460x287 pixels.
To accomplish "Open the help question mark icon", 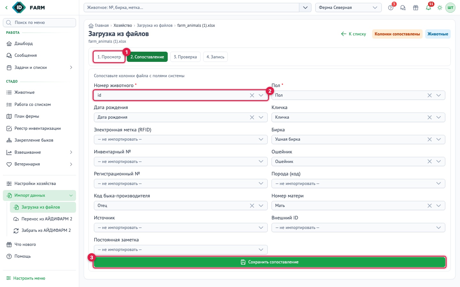I will (x=391, y=8).
